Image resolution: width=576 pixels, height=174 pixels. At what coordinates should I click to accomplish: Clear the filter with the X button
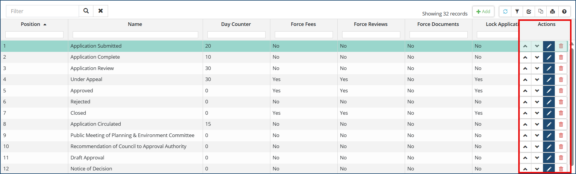[x=101, y=11]
